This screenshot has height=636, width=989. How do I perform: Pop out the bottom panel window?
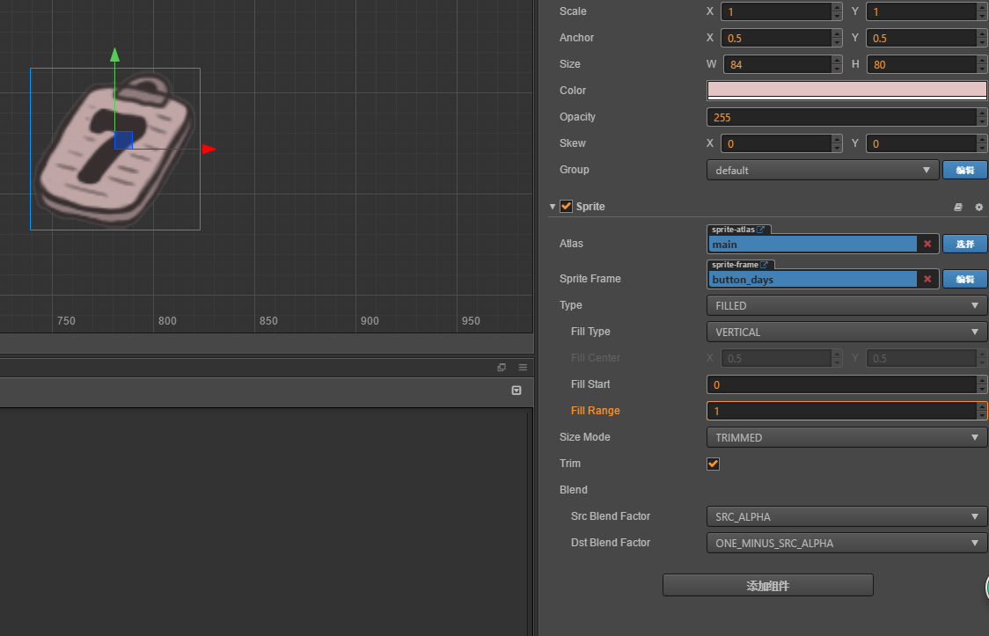(x=502, y=367)
